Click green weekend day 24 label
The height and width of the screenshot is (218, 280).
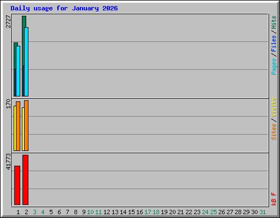[x=205, y=212]
